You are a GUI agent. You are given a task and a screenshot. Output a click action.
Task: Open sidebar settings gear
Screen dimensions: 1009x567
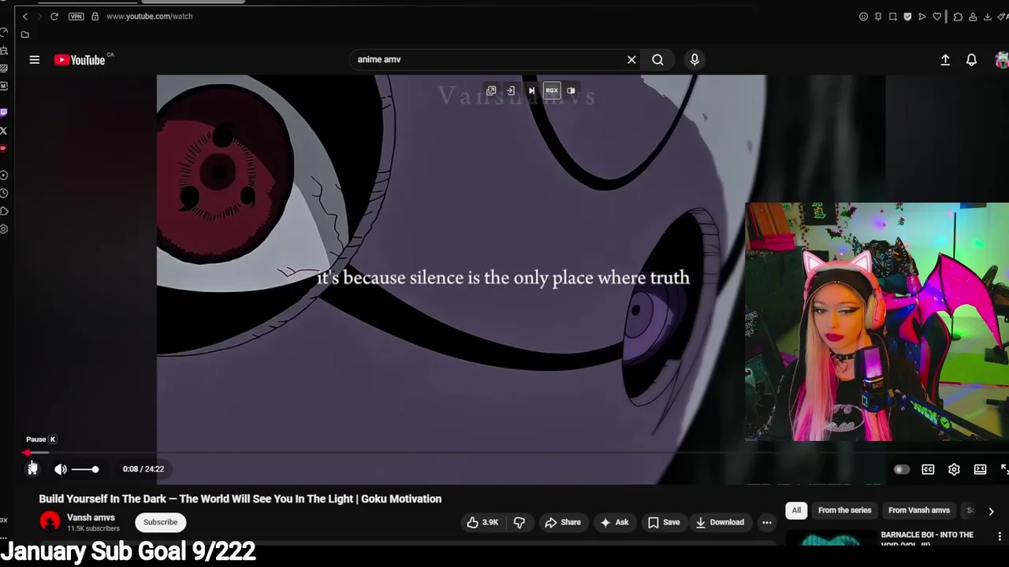4,229
